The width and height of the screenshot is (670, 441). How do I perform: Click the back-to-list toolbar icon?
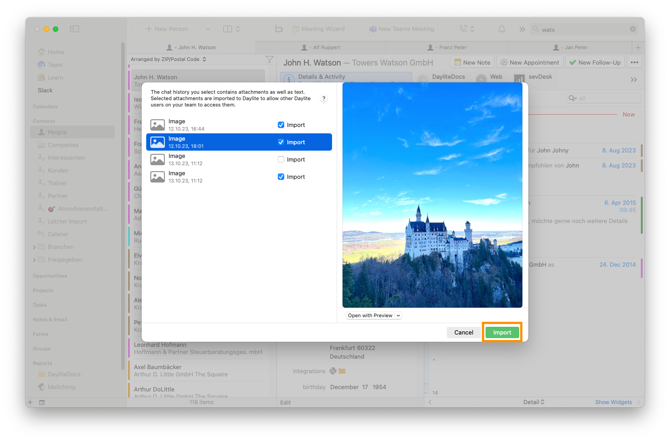coord(279,29)
